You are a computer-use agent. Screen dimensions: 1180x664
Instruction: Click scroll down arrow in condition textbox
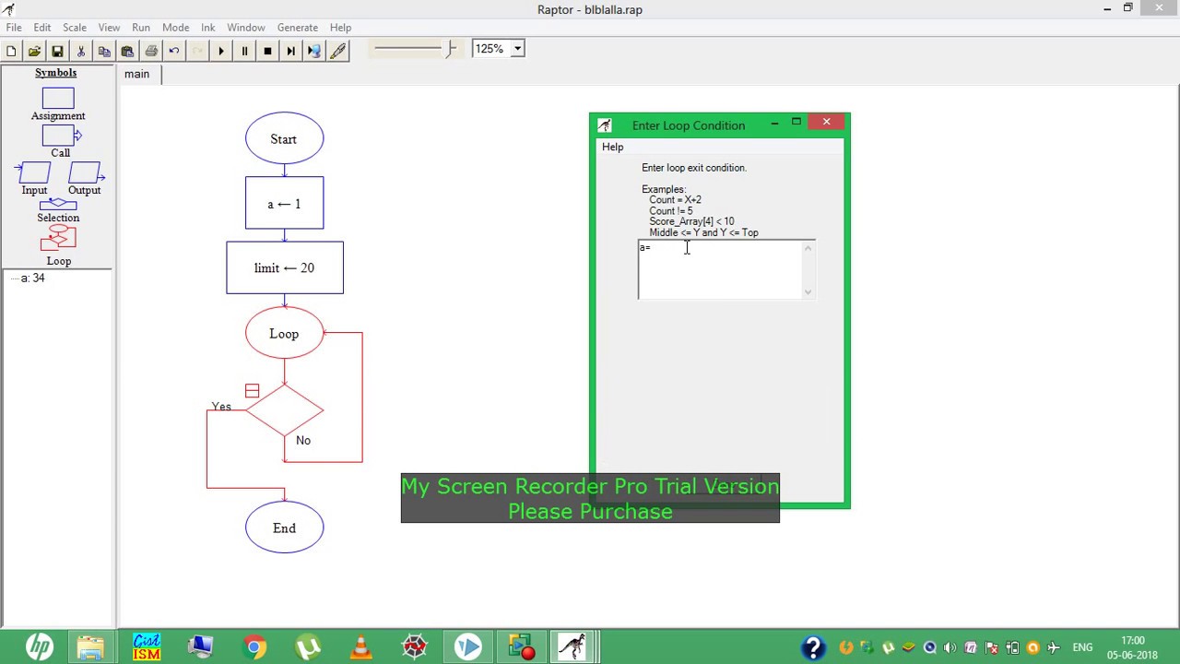808,292
